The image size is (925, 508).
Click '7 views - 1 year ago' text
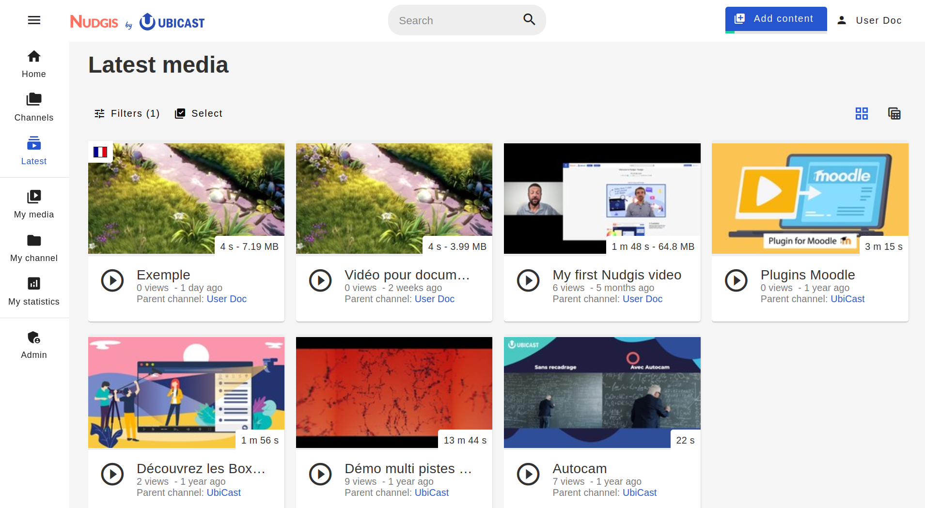click(597, 481)
